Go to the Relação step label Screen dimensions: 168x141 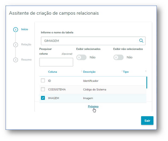click(x=26, y=45)
